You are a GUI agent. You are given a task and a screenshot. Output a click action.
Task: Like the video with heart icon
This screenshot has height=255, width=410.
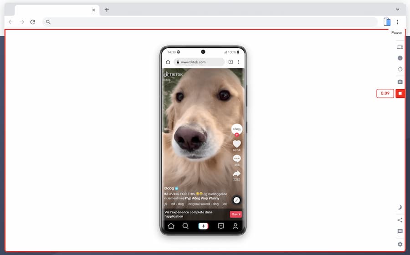coord(236,144)
